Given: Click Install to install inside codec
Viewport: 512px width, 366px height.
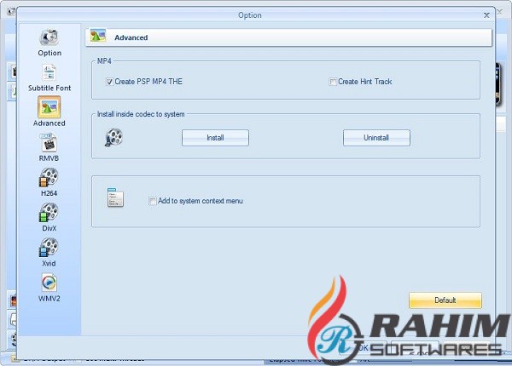Looking at the screenshot, I should (215, 138).
